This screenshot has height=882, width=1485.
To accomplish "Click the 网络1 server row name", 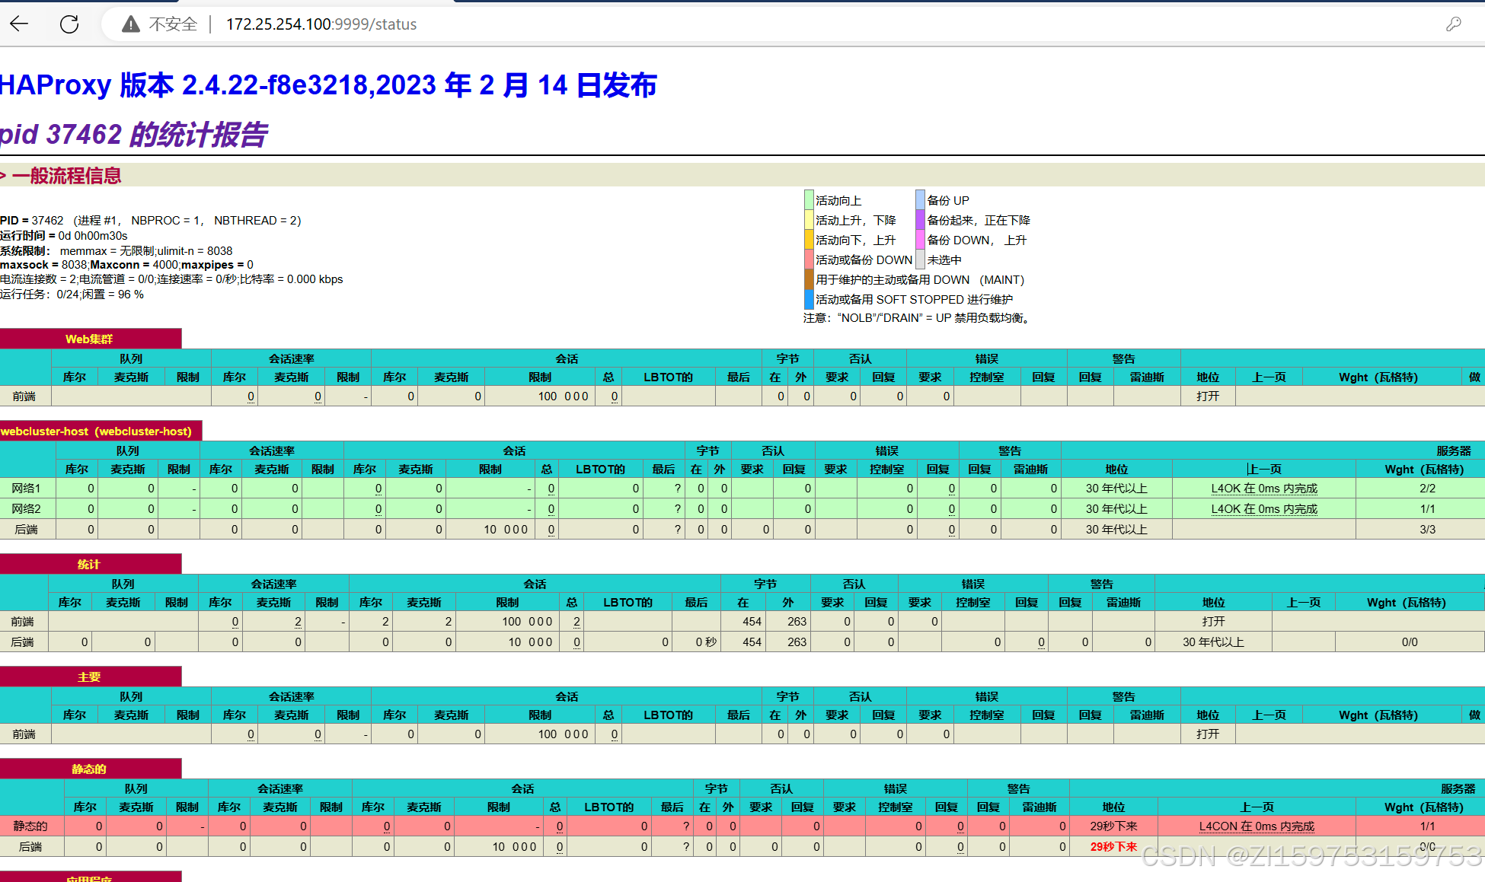I will coord(27,489).
